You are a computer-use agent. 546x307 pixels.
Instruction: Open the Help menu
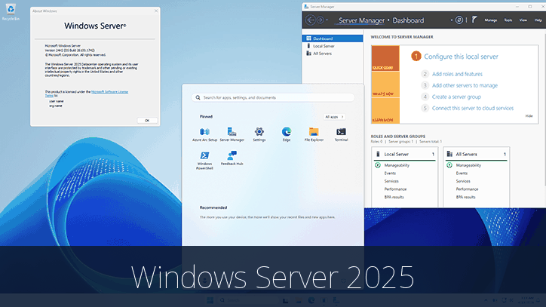[538, 20]
